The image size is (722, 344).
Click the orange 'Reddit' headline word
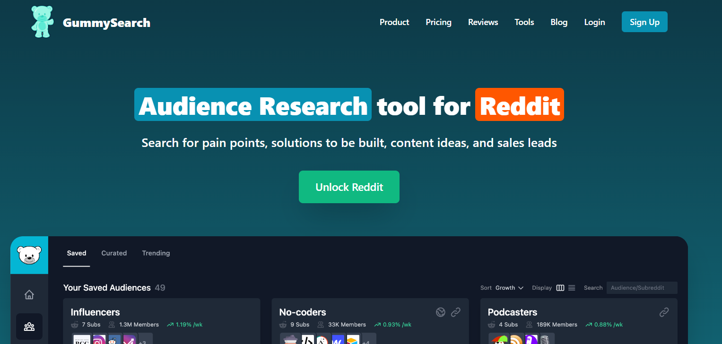point(520,105)
